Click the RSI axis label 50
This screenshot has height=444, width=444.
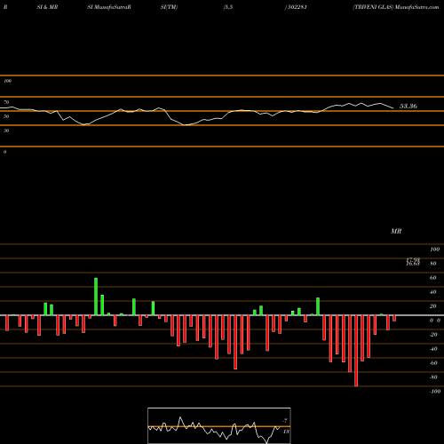tap(6, 116)
